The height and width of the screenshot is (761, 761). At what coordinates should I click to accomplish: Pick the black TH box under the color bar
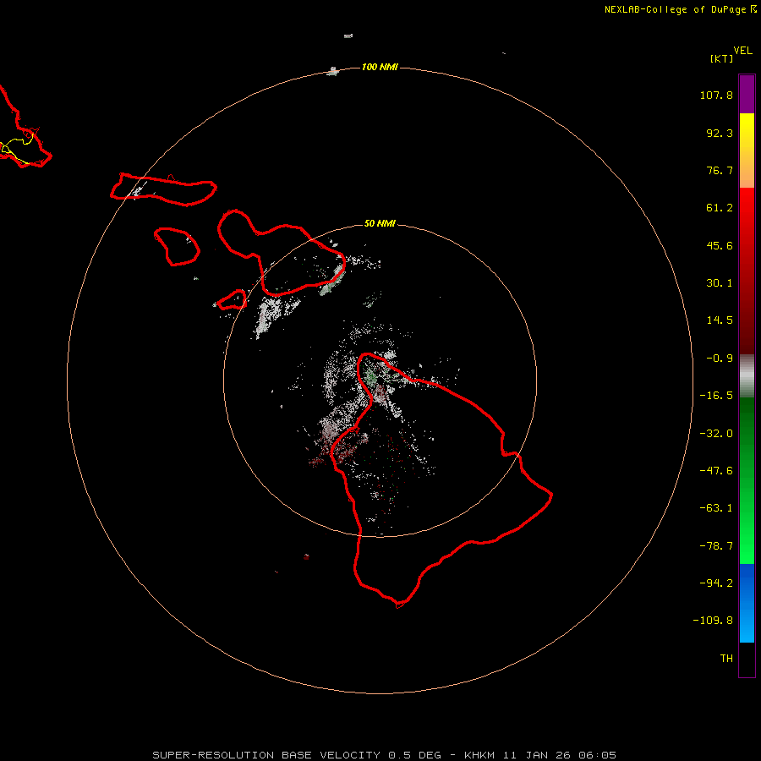(x=747, y=659)
